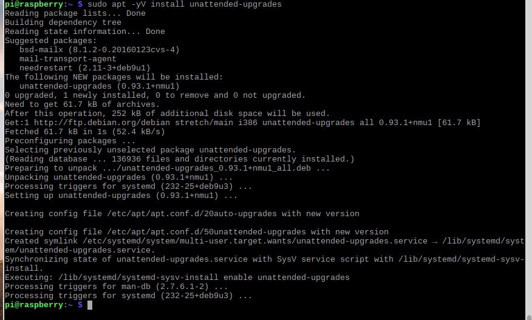Click the 'Fetched 61.7 kB in 1s' line
Screen dimensions: 532x320
point(85,132)
